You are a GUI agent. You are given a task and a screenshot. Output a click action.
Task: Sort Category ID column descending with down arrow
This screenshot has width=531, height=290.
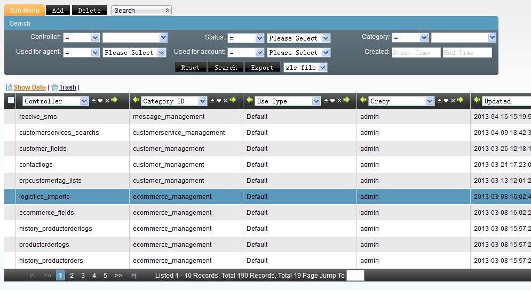[219, 100]
